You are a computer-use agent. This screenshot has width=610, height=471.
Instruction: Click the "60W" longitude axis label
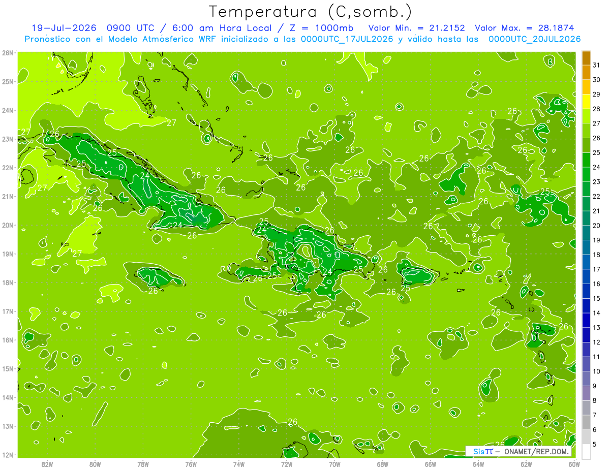coord(574,464)
